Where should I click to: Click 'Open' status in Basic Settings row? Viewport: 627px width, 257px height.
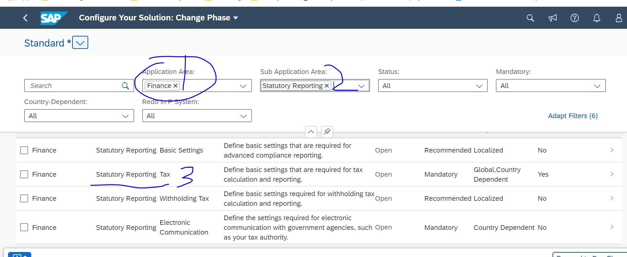pos(383,150)
